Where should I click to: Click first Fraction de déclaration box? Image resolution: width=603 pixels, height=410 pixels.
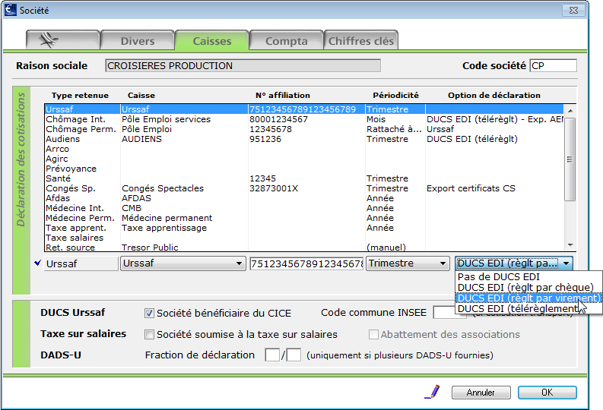272,355
